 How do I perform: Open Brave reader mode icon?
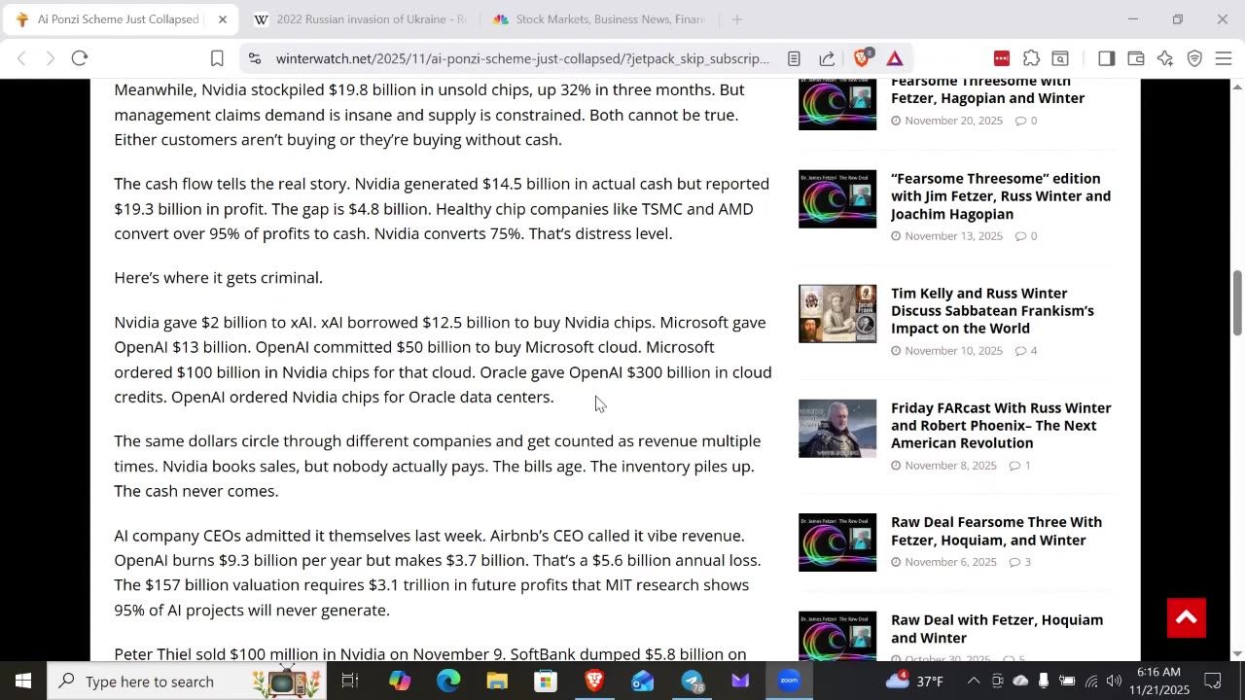point(794,58)
